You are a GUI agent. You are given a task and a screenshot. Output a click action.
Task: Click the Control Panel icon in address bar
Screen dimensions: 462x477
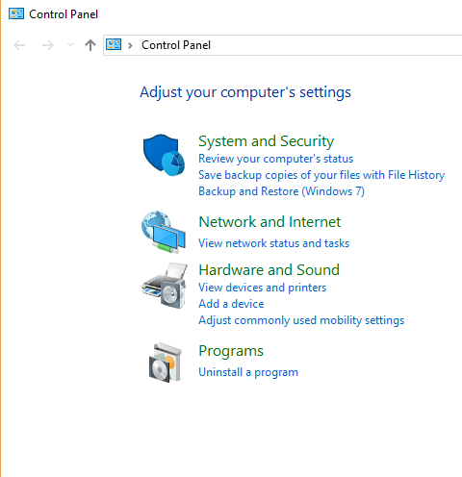click(114, 44)
